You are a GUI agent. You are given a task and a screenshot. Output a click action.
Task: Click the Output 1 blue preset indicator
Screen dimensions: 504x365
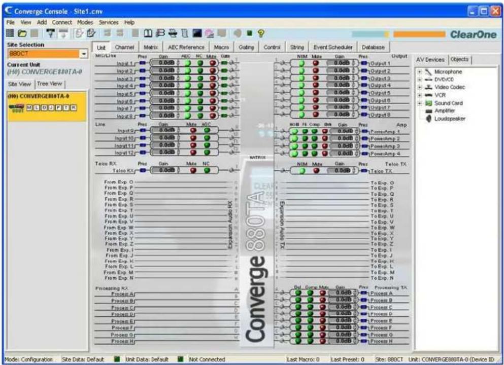[x=364, y=63]
